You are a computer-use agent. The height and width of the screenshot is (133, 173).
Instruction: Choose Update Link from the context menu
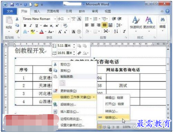(74, 91)
